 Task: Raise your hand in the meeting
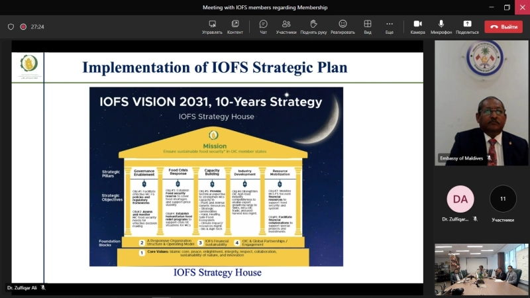pos(313,26)
